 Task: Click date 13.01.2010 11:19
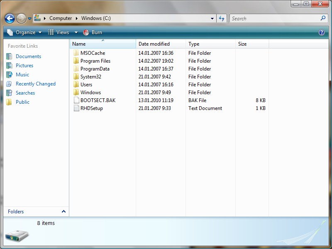coord(156,100)
